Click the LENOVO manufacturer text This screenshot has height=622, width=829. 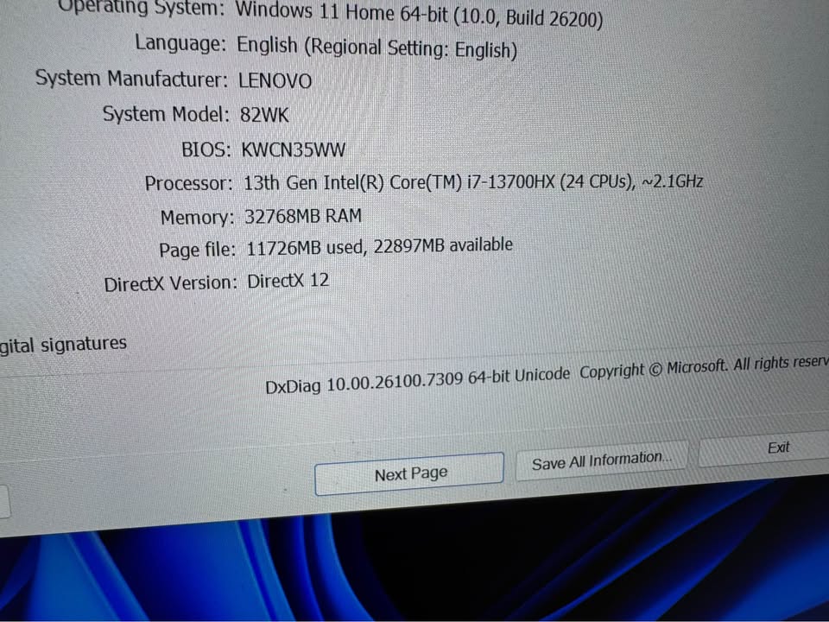click(x=275, y=80)
